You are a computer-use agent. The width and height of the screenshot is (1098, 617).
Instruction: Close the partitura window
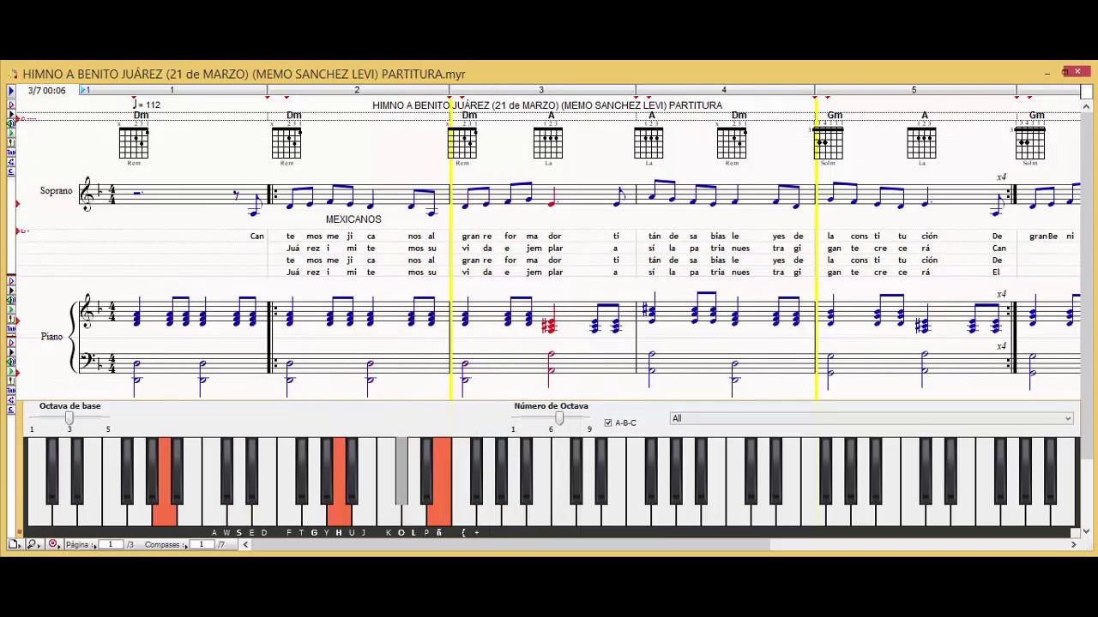[x=1077, y=72]
